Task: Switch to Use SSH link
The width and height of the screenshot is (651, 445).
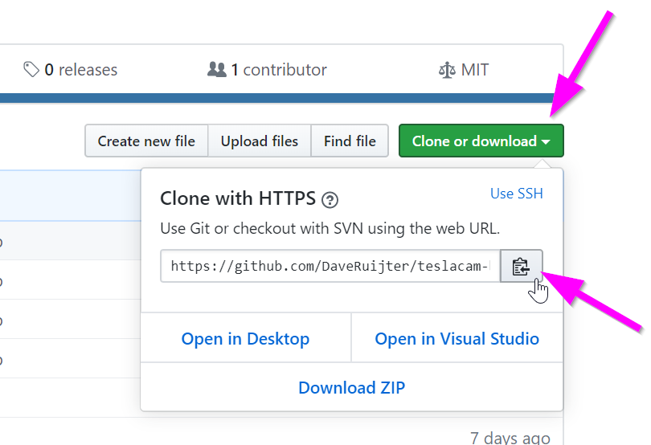Action: (x=517, y=194)
